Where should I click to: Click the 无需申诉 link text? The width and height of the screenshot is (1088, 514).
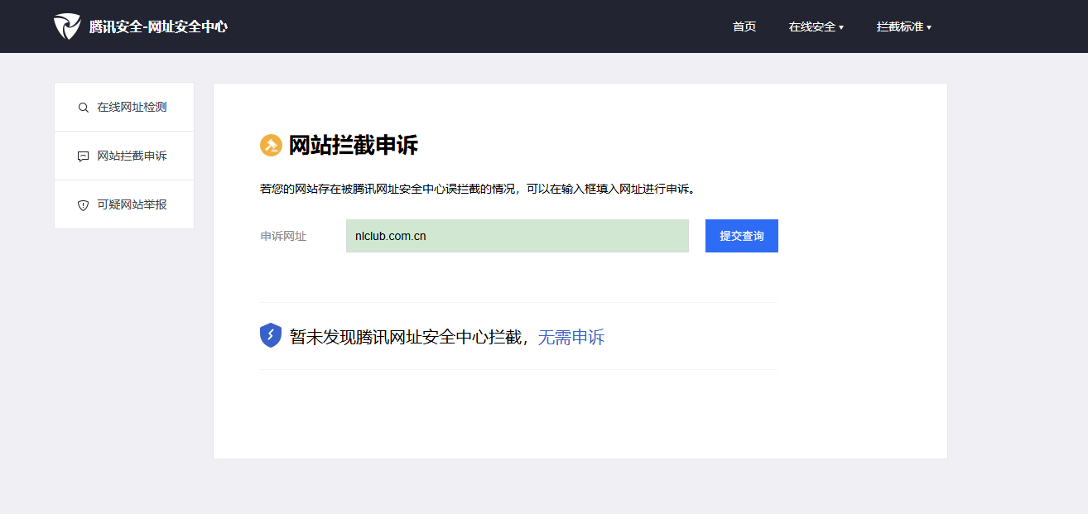pos(571,337)
